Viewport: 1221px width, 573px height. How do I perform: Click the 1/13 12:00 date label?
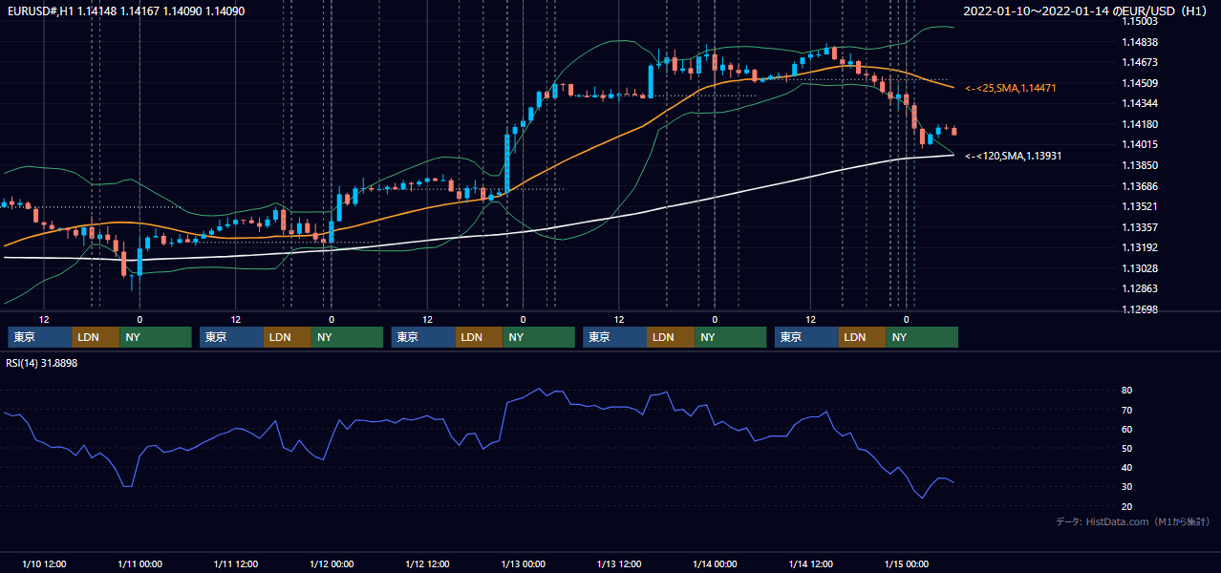pos(619,563)
